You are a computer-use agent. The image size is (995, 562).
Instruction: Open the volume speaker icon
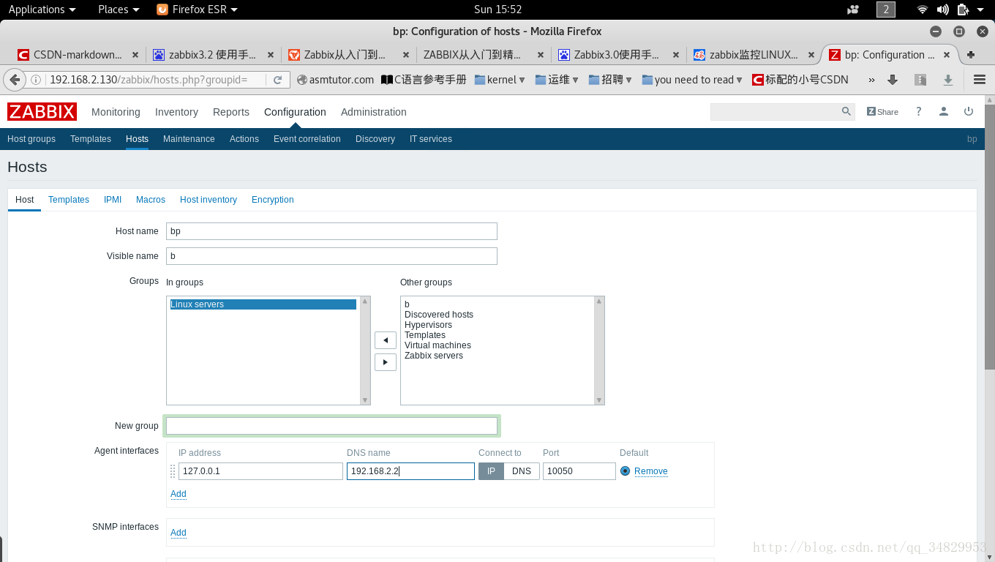[942, 10]
